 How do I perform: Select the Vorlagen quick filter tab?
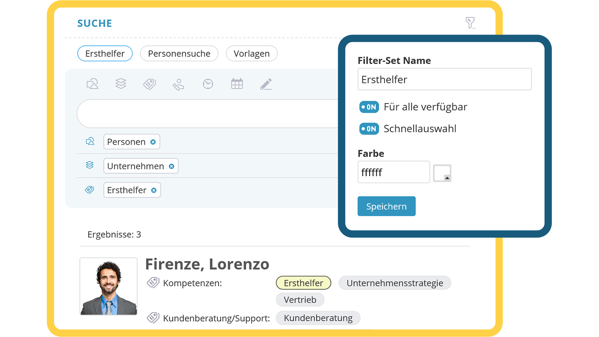(252, 54)
